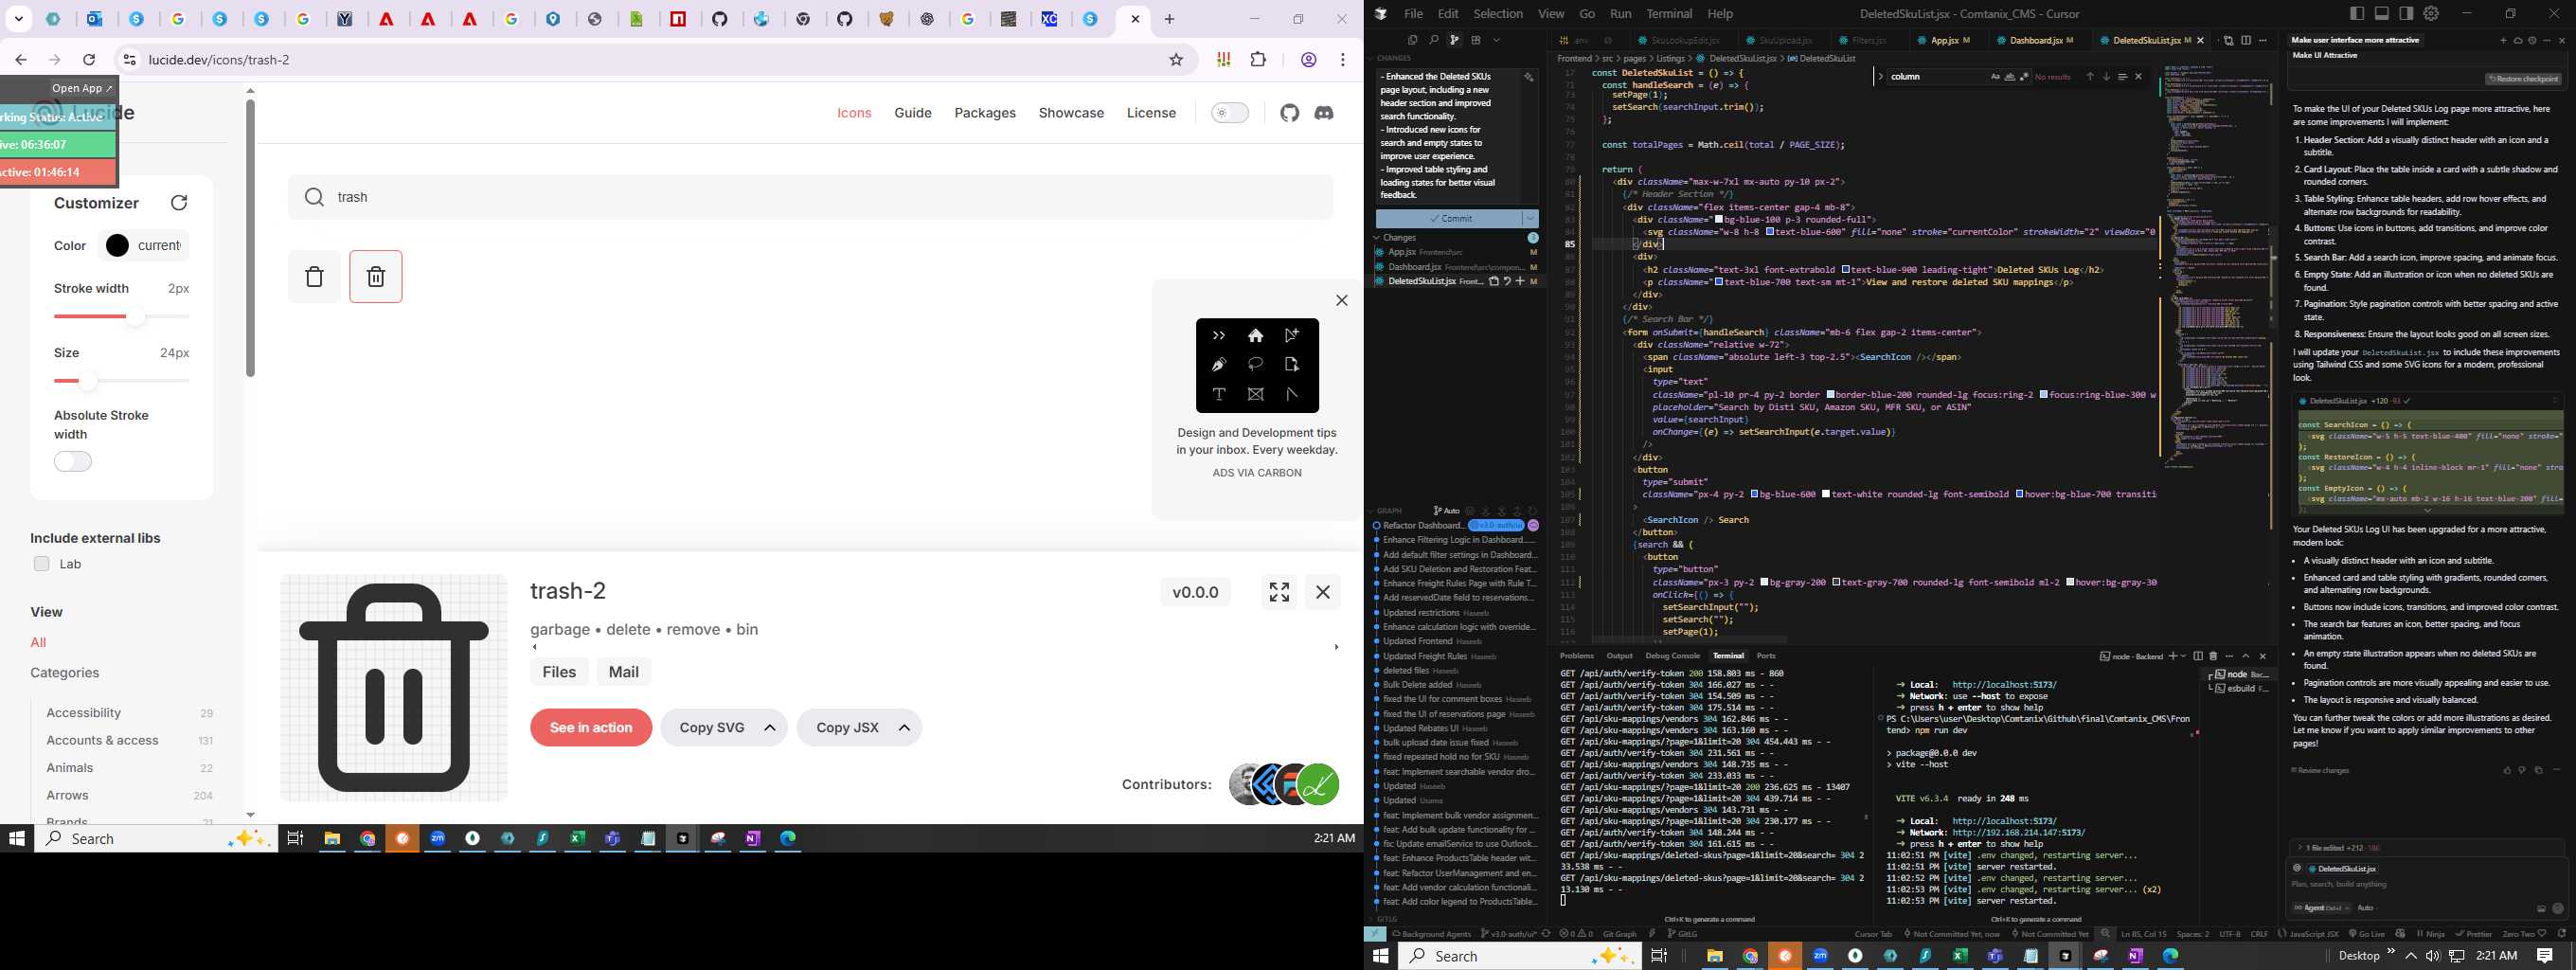
Task: Split the Cursor editor to the right
Action: coord(2246,40)
